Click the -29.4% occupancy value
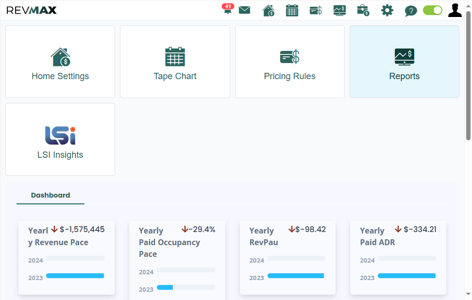472x300 pixels. click(202, 229)
